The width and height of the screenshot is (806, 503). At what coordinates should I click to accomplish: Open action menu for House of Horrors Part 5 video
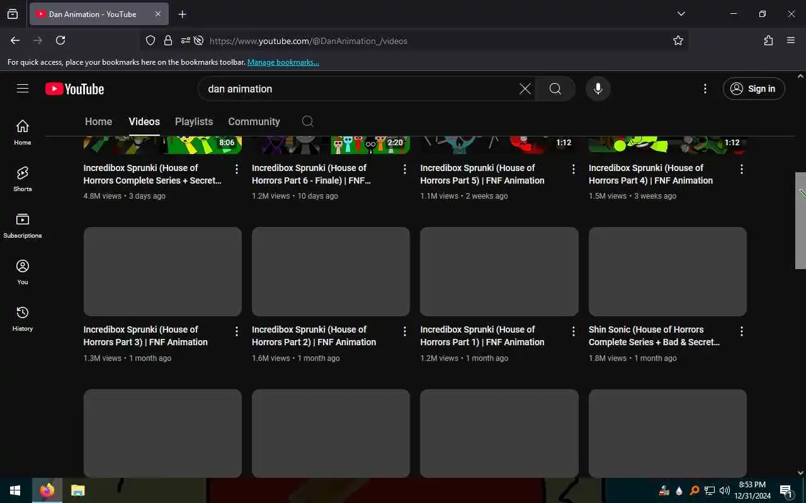point(574,169)
